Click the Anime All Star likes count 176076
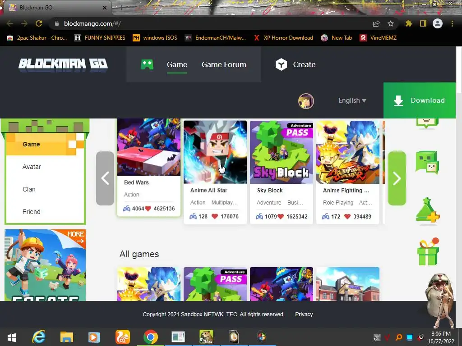This screenshot has width=462, height=346. click(230, 217)
